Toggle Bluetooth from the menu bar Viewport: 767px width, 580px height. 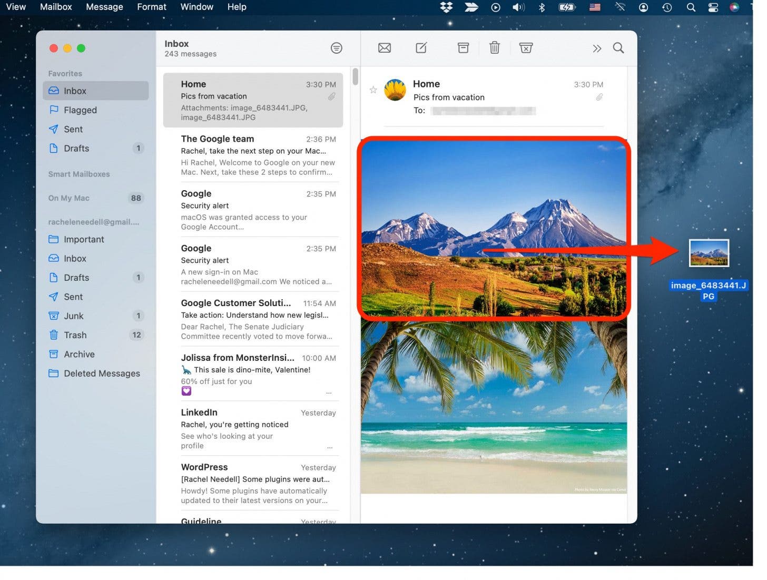[542, 7]
